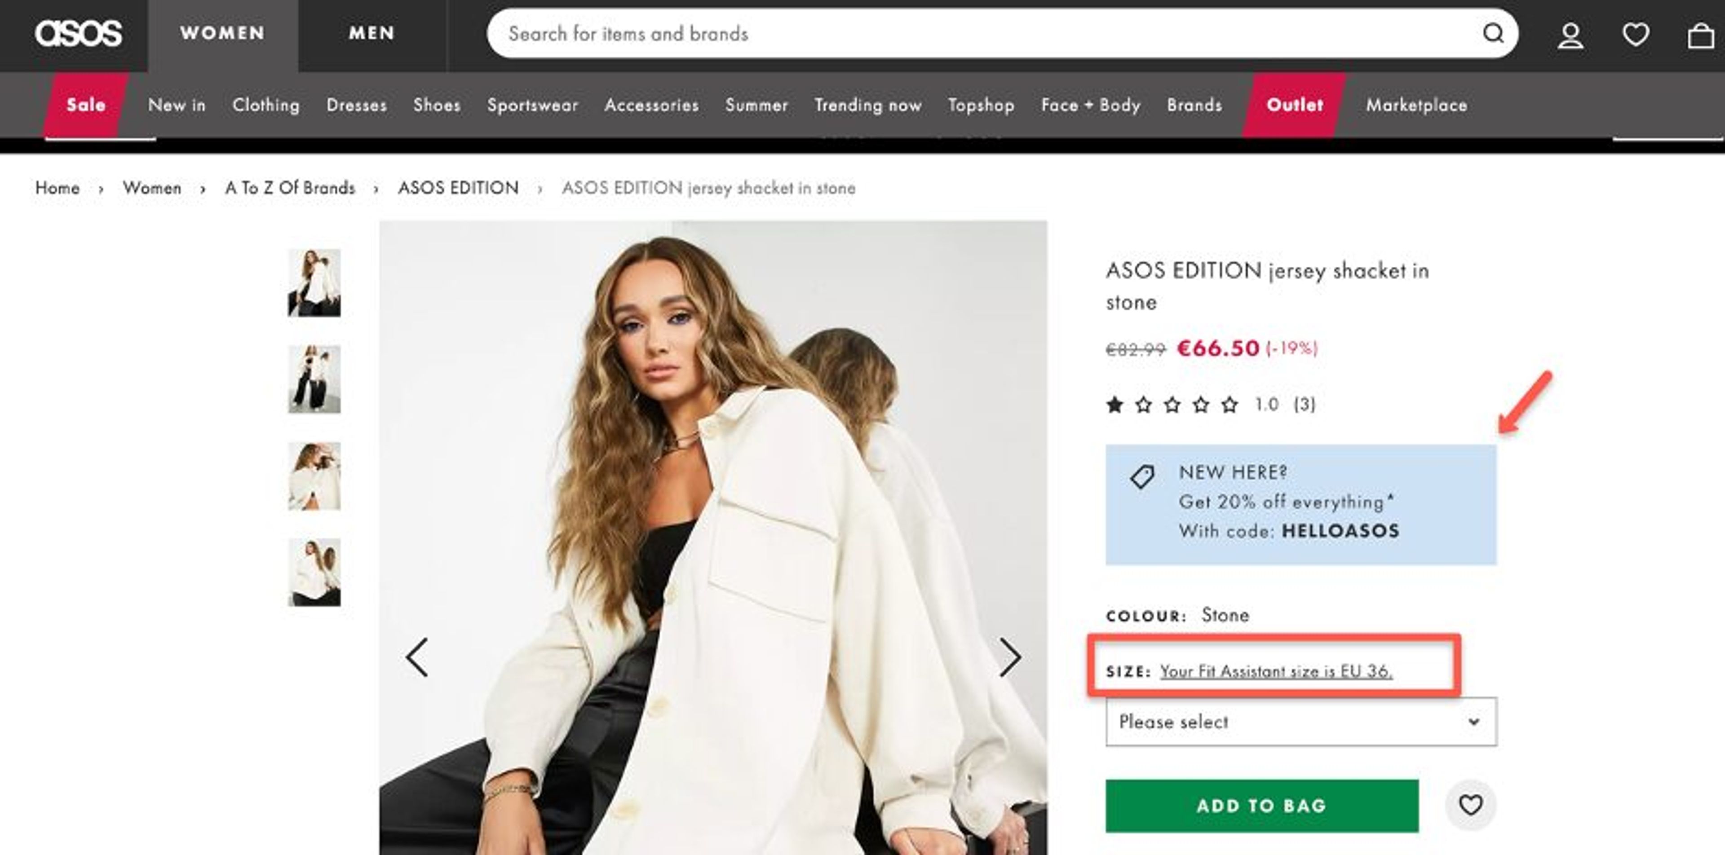Click ADD TO BAG

(x=1261, y=806)
